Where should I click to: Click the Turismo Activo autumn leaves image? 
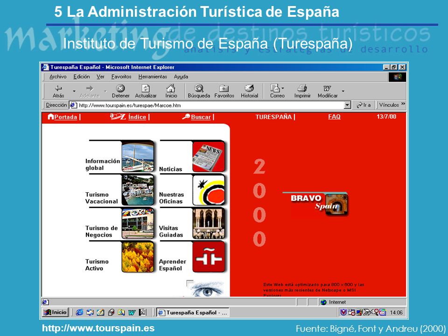tap(138, 257)
